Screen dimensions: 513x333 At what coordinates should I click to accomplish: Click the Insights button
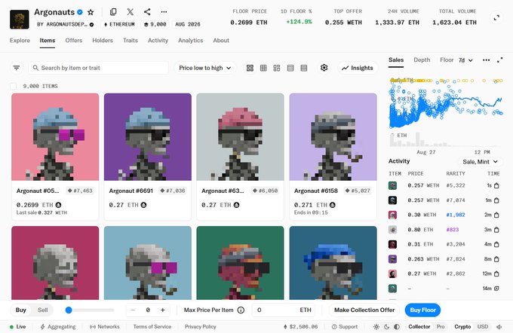pos(358,68)
